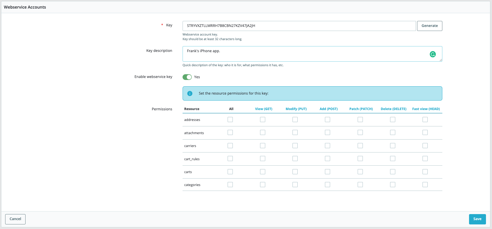Check the All box for addresses
The height and width of the screenshot is (229, 492).
(x=230, y=120)
